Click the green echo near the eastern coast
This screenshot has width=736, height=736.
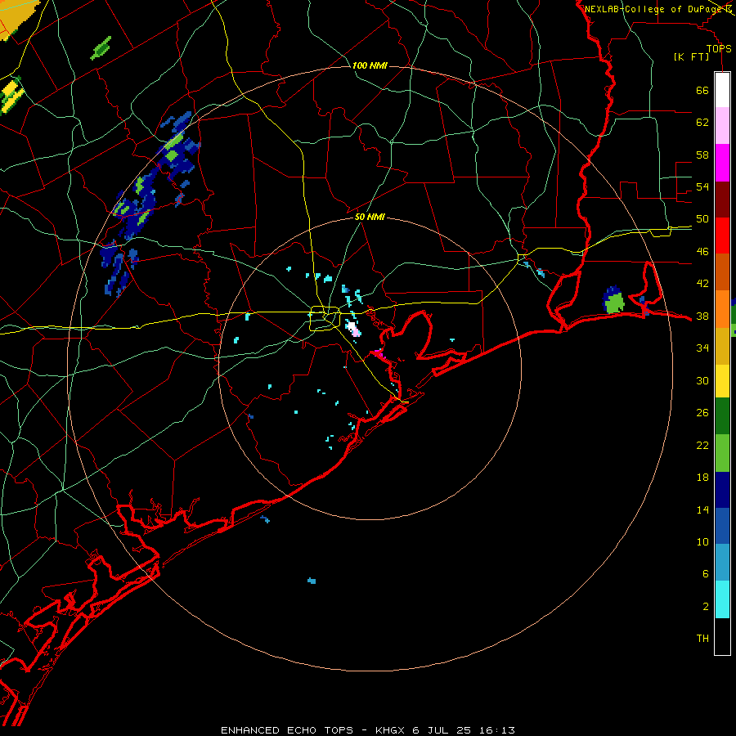pyautogui.click(x=614, y=303)
